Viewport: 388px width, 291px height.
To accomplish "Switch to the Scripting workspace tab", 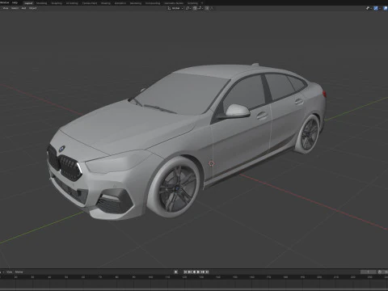I will click(192, 3).
